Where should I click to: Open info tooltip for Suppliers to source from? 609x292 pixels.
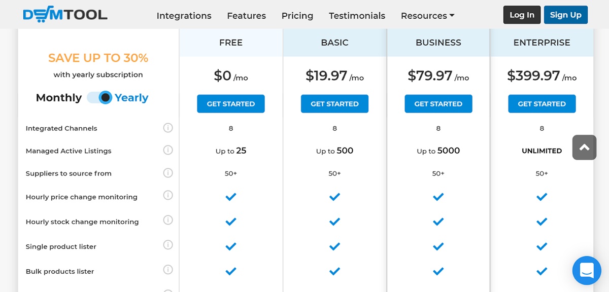(x=168, y=173)
